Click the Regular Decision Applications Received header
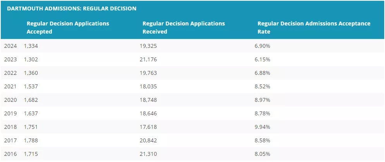This screenshot has height=162, width=385. coord(184,27)
